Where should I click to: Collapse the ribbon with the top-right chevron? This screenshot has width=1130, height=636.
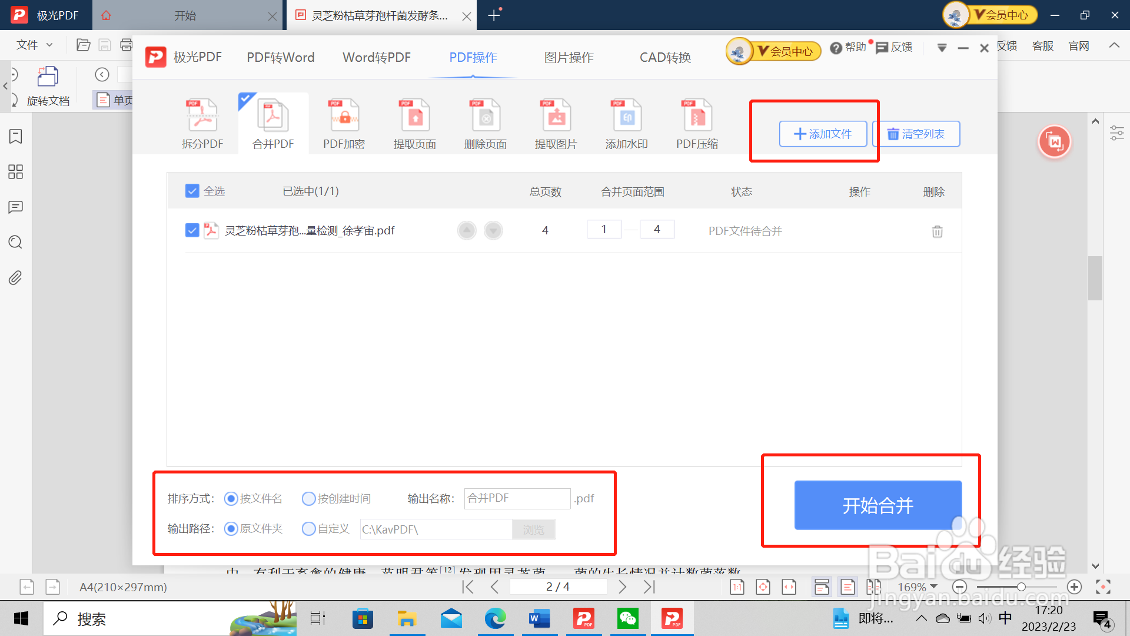coord(1114,45)
